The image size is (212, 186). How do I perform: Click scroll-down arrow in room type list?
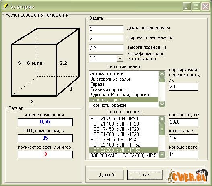click(x=162, y=104)
